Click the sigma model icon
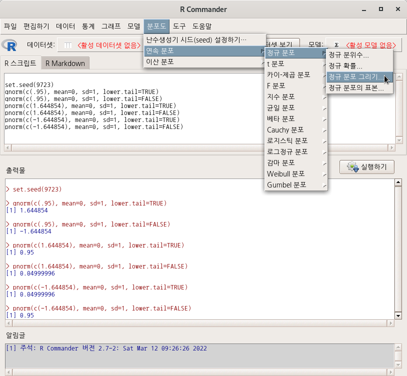Viewport: 407px width, 376px height. point(336,45)
